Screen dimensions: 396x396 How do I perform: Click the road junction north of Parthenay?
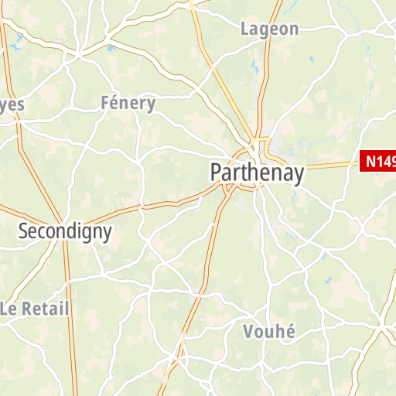[254, 140]
